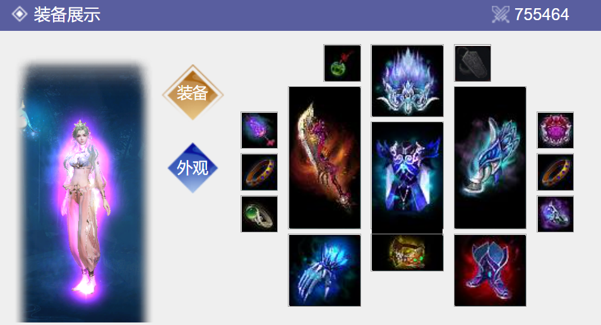The width and height of the screenshot is (601, 325).
Task: Click the green gem ring slot
Action: (259, 214)
